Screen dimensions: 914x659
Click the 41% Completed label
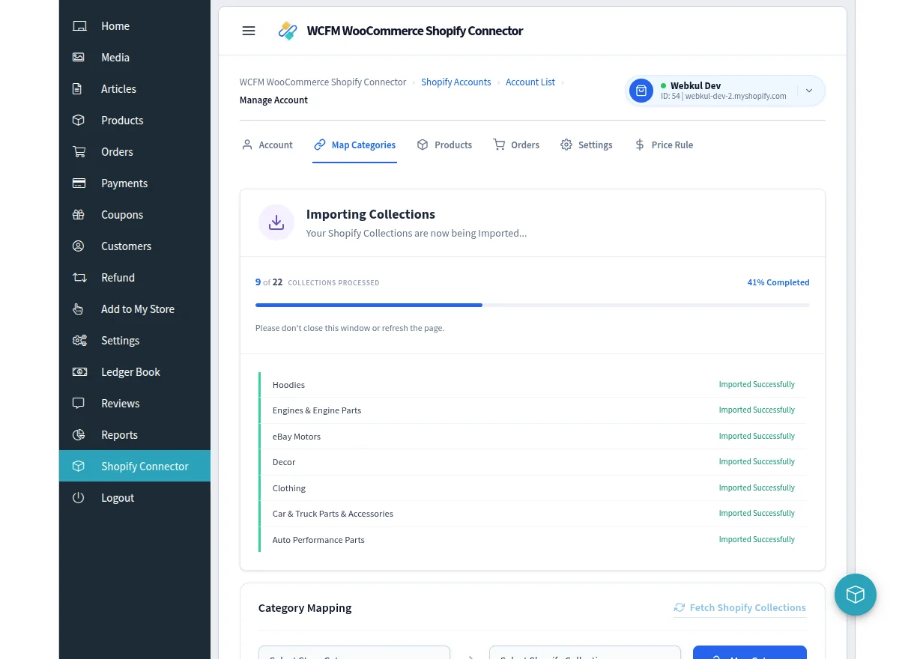778,282
